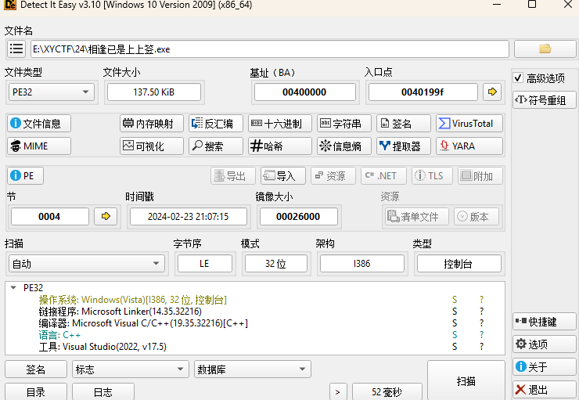Maximize the Detect It Easy window

tap(532, 5)
